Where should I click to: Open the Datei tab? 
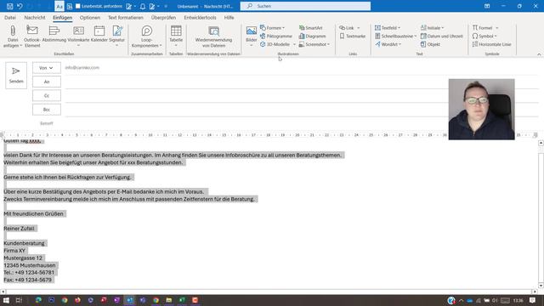[10, 17]
